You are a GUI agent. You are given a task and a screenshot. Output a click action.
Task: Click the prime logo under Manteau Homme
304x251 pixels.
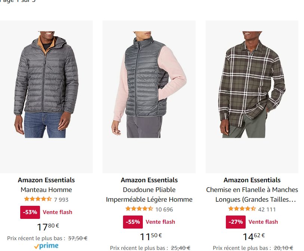coord(46,246)
